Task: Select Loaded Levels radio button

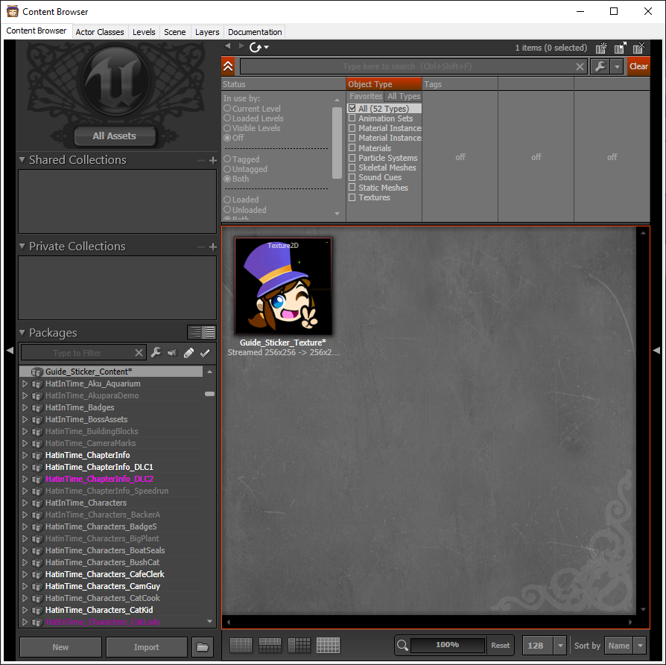Action: pos(227,118)
